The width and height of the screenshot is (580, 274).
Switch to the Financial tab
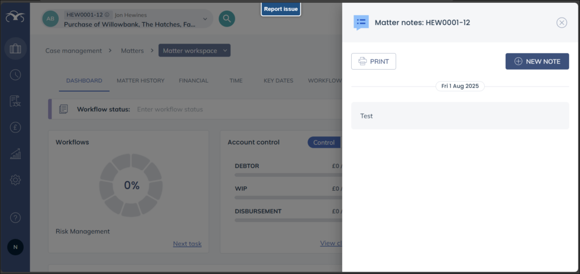(193, 80)
